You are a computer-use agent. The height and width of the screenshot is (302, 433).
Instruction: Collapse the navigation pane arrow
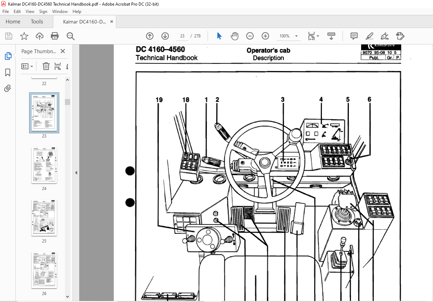76,173
